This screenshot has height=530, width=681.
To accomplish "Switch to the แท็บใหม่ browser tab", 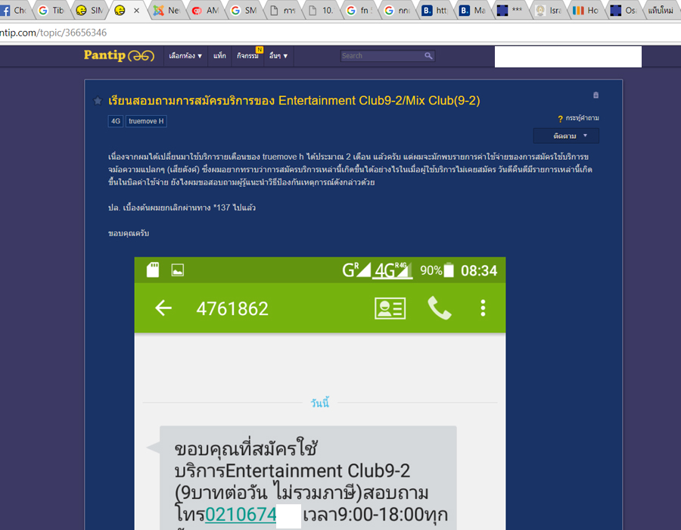I will (x=660, y=11).
